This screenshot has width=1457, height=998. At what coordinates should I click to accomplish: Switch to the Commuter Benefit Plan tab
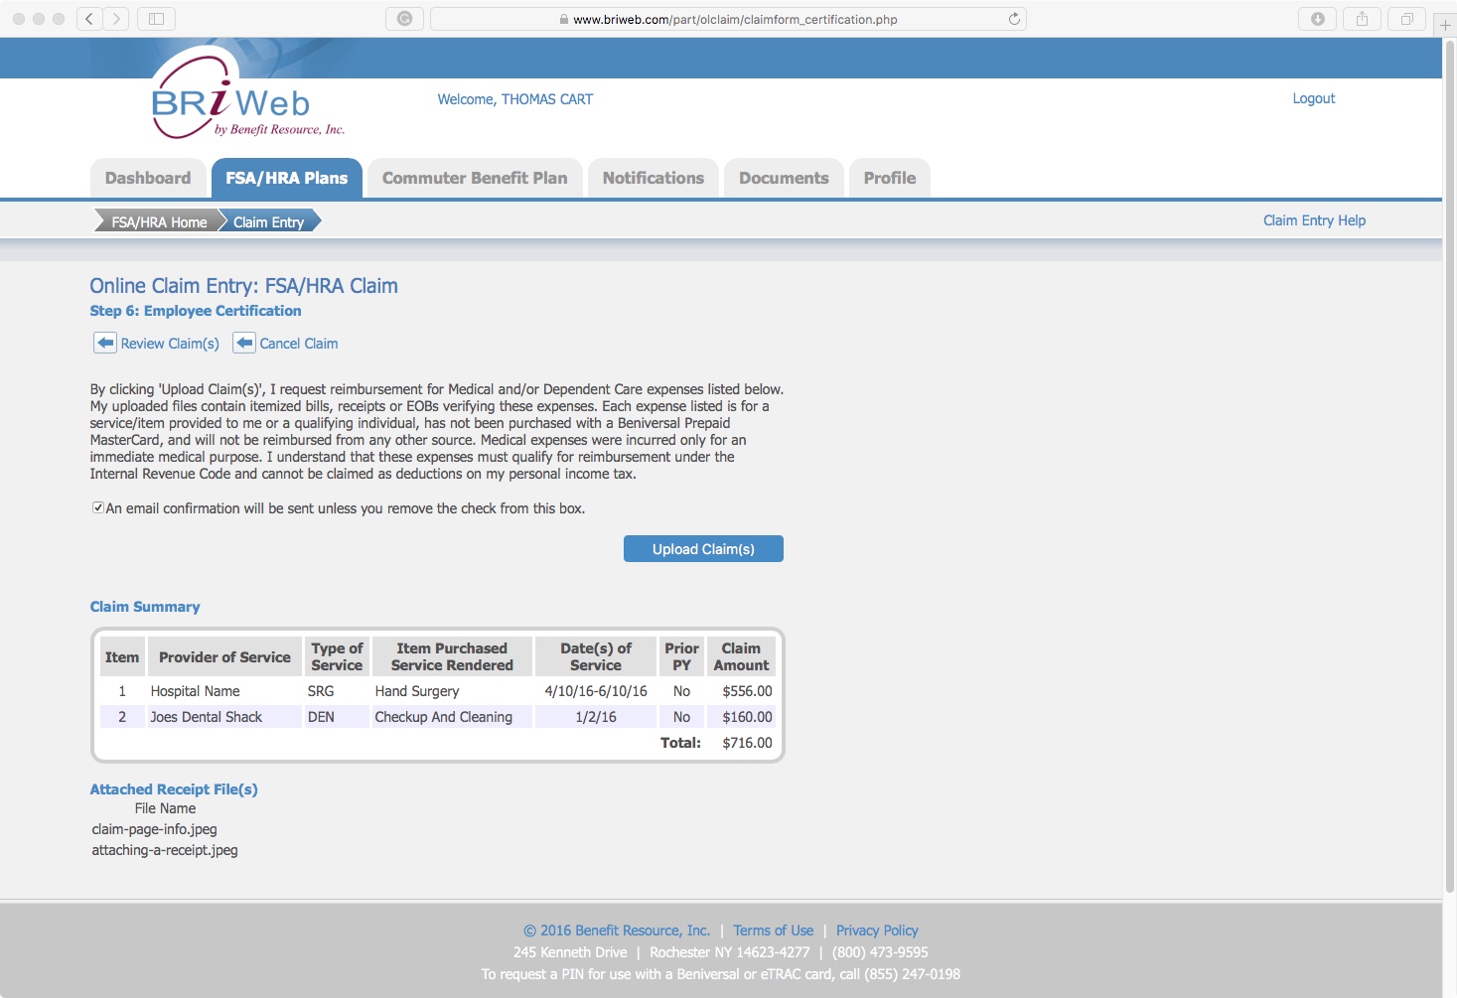coord(474,178)
